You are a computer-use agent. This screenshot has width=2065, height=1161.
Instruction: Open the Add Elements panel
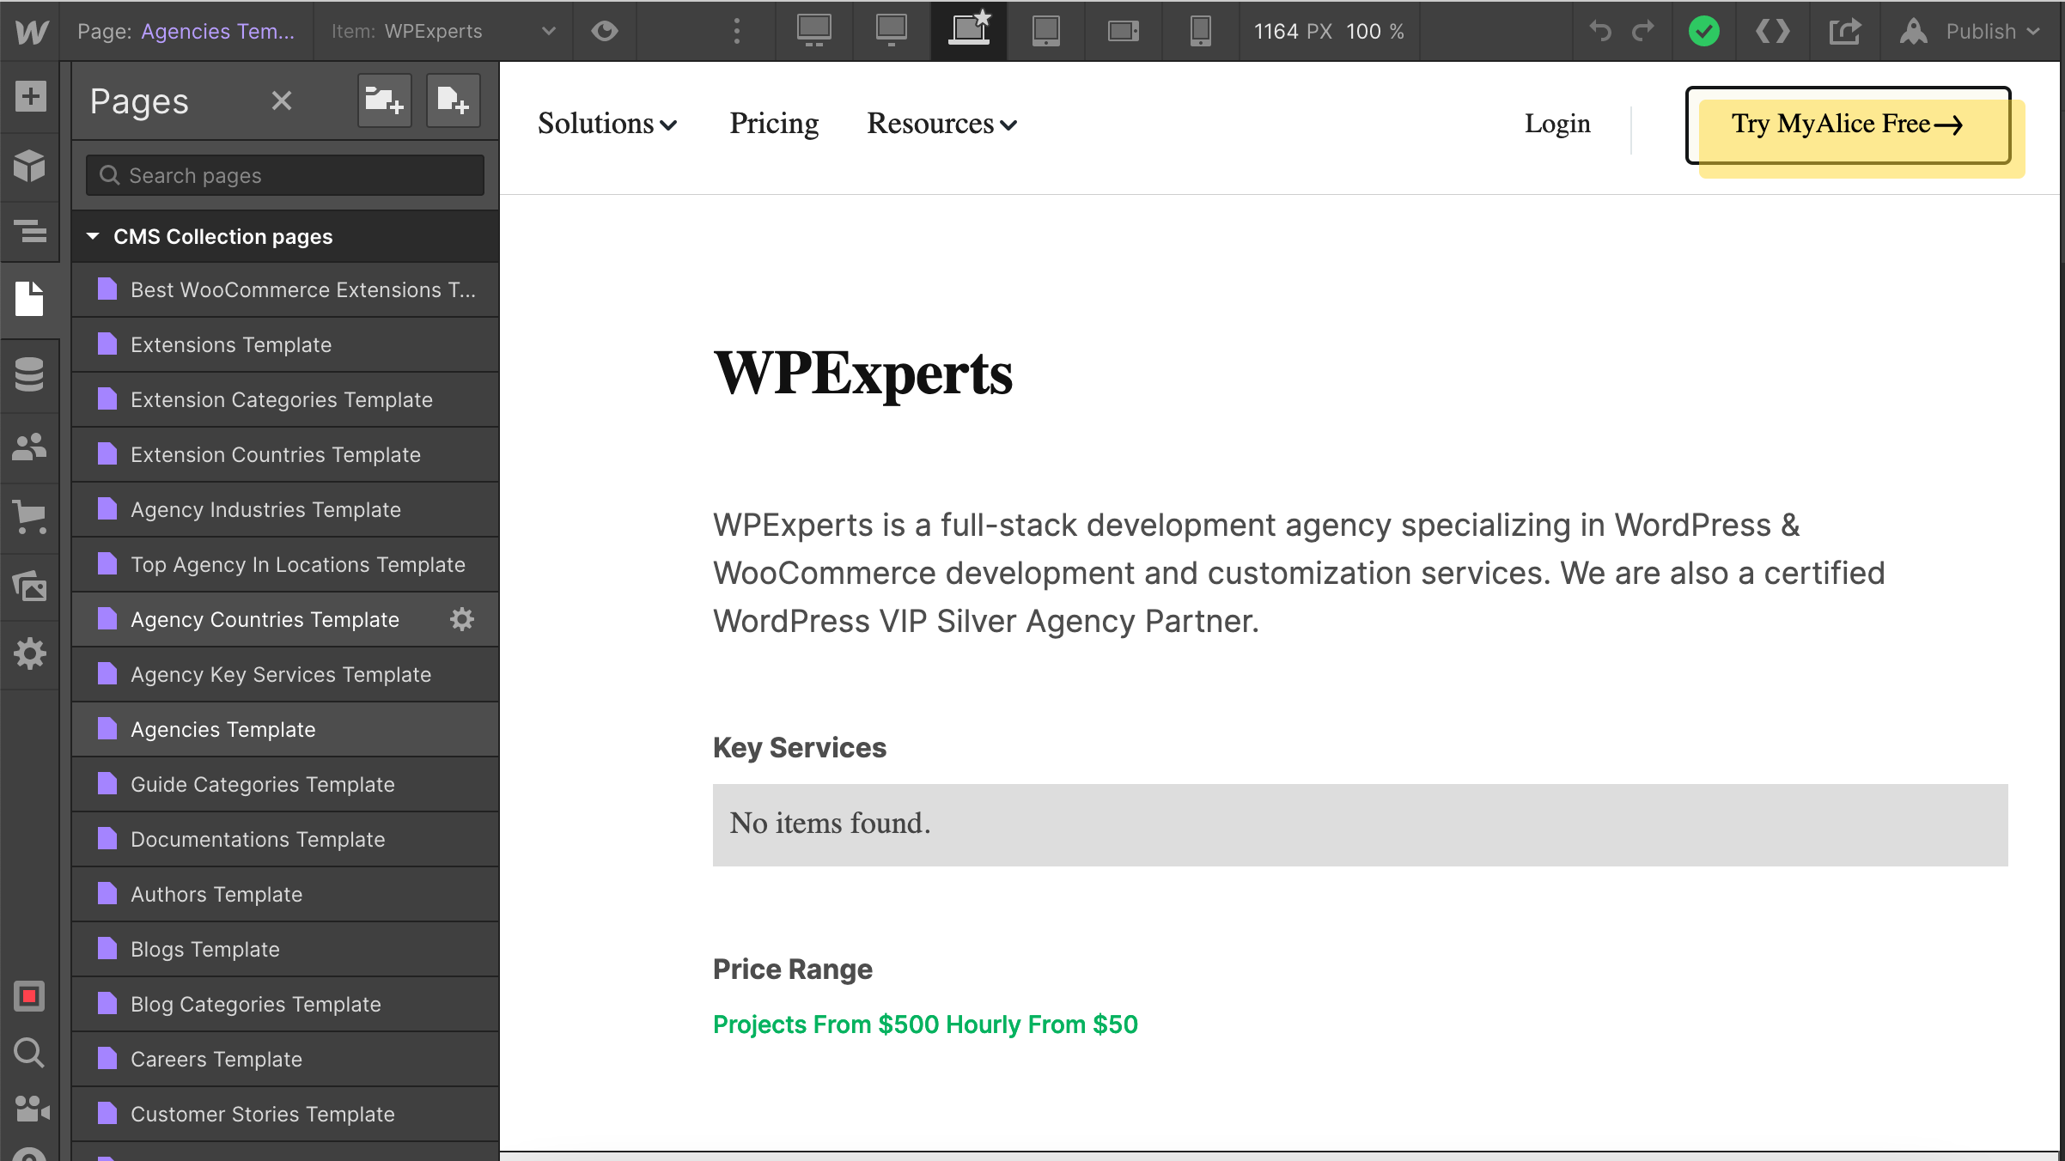[x=30, y=96]
